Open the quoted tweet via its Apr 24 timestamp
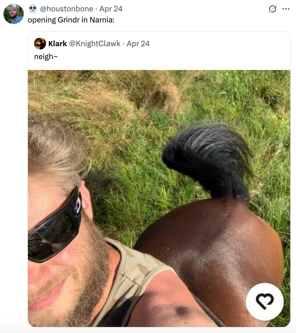This screenshot has width=296, height=333. (132, 44)
